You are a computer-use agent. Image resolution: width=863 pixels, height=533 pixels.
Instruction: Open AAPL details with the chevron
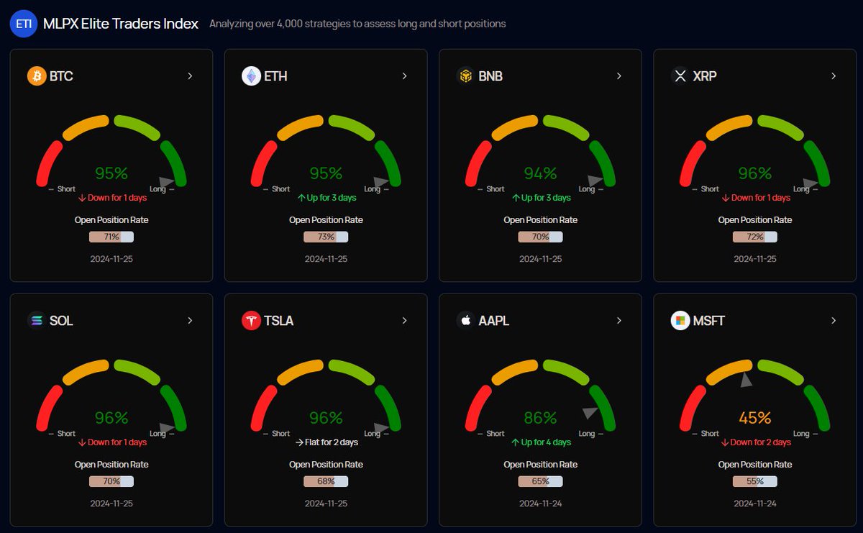(x=618, y=320)
